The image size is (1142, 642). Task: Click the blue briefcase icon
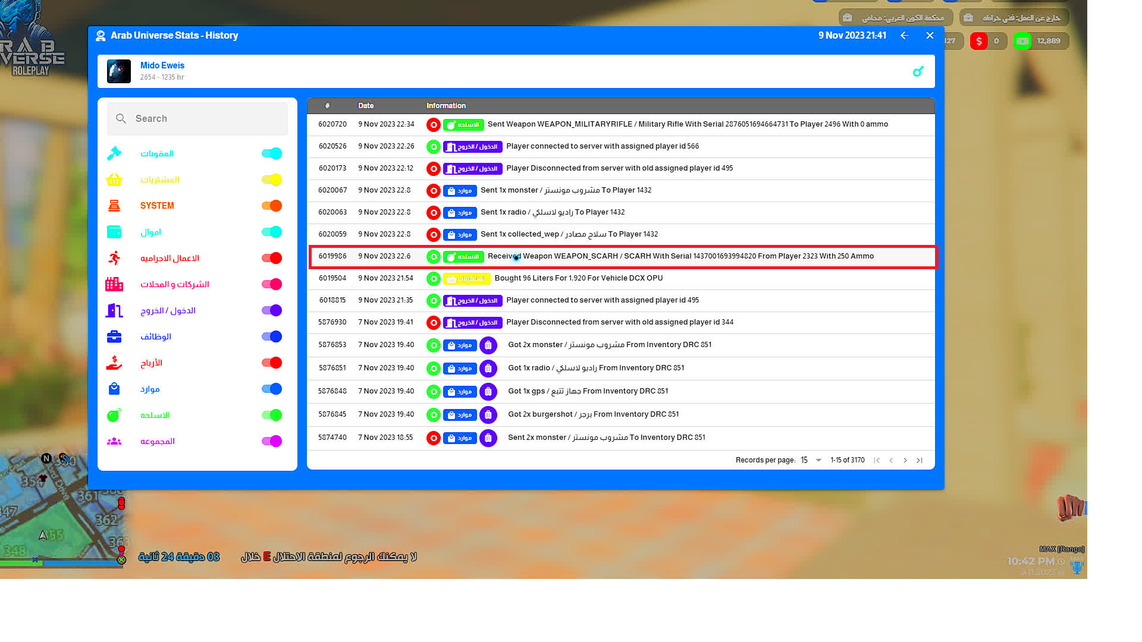tap(114, 336)
